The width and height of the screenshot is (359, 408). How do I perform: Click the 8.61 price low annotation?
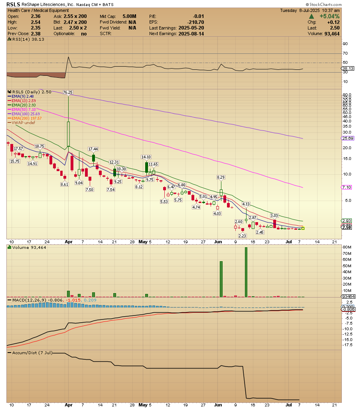pos(64,184)
